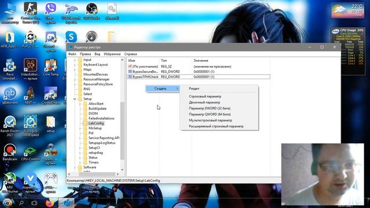Choose Мультистроковый параметр
370x208 pixels.
pyautogui.click(x=219, y=120)
